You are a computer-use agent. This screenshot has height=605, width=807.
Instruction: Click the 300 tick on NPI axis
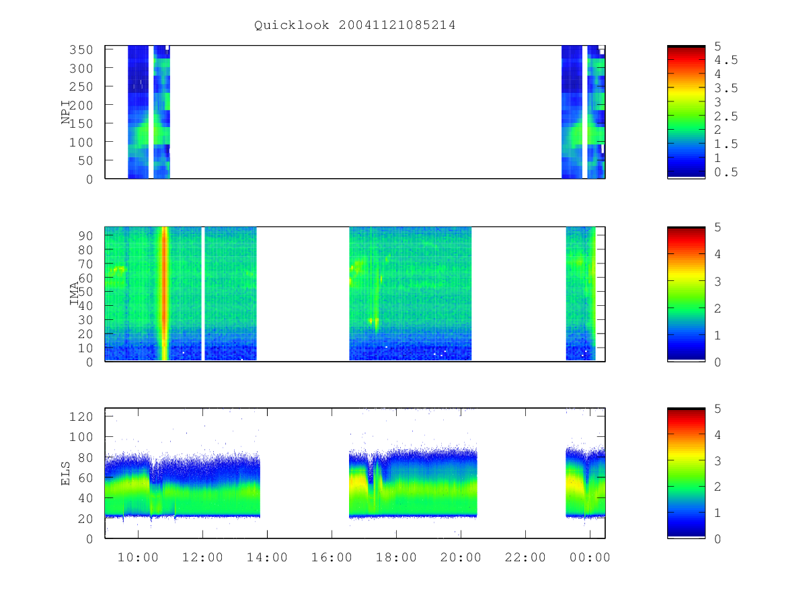81,68
